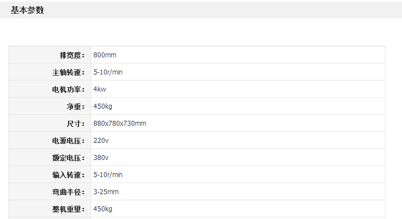This screenshot has width=402, height=219.
Task: Select the 尺寸 label
Action: click(x=76, y=124)
